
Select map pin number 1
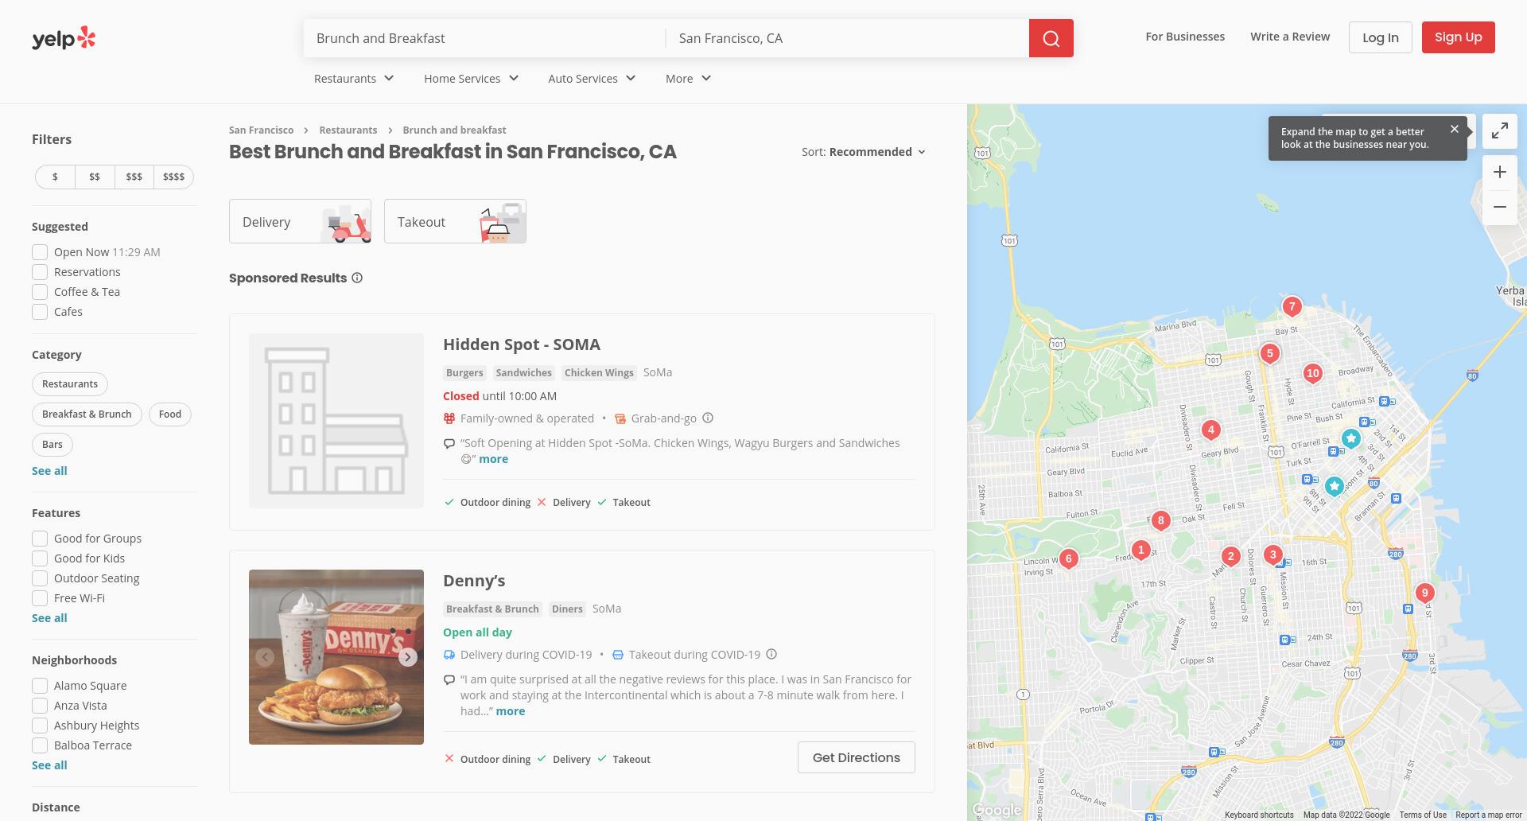click(1141, 551)
